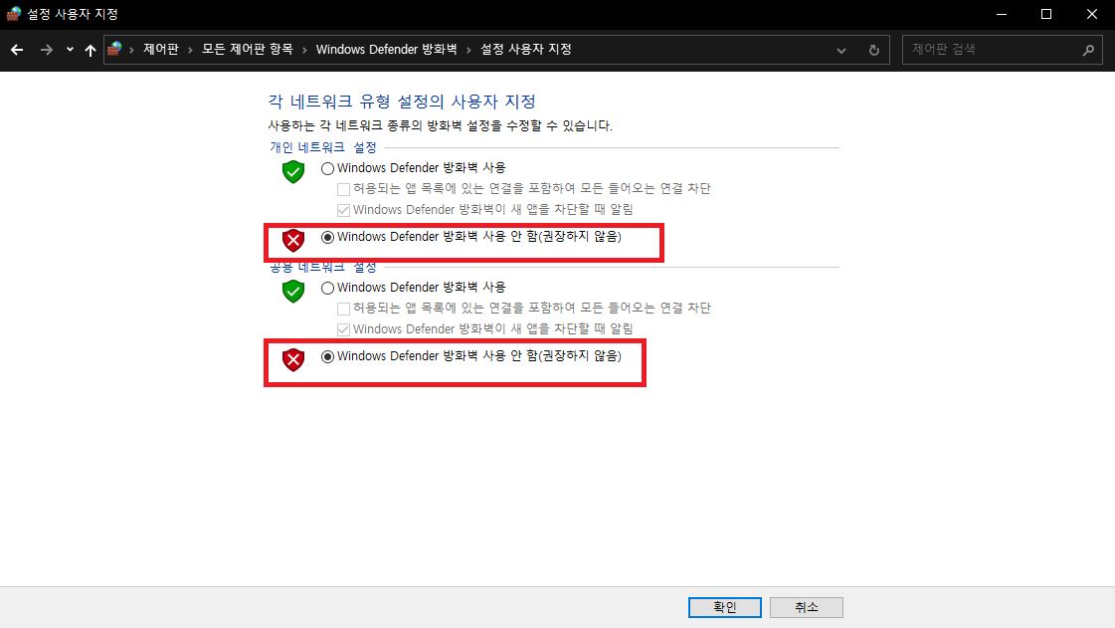Close the 설정 사용자 지정 window
The width and height of the screenshot is (1115, 628).
tap(1091, 14)
